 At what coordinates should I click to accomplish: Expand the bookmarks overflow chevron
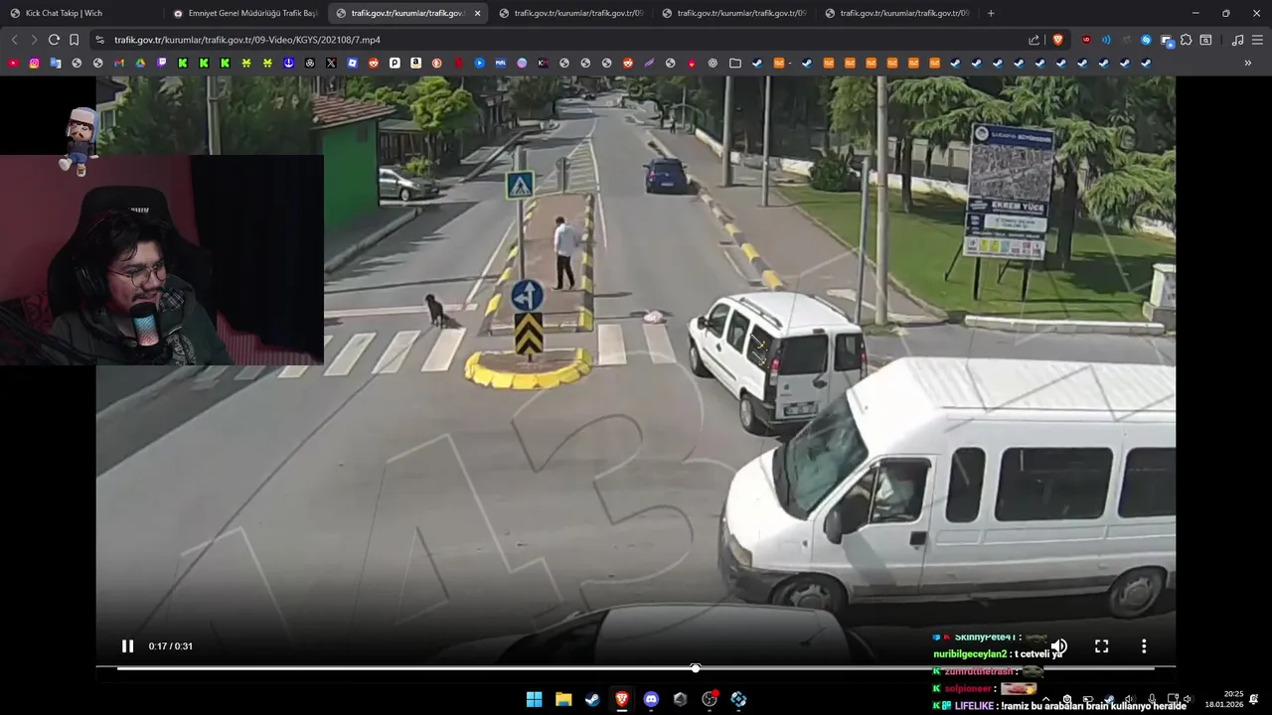pyautogui.click(x=1248, y=63)
